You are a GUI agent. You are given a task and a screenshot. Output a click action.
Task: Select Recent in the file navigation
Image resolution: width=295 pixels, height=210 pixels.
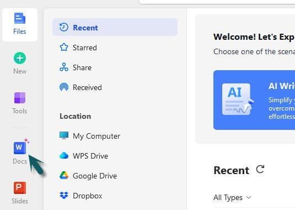(115, 28)
